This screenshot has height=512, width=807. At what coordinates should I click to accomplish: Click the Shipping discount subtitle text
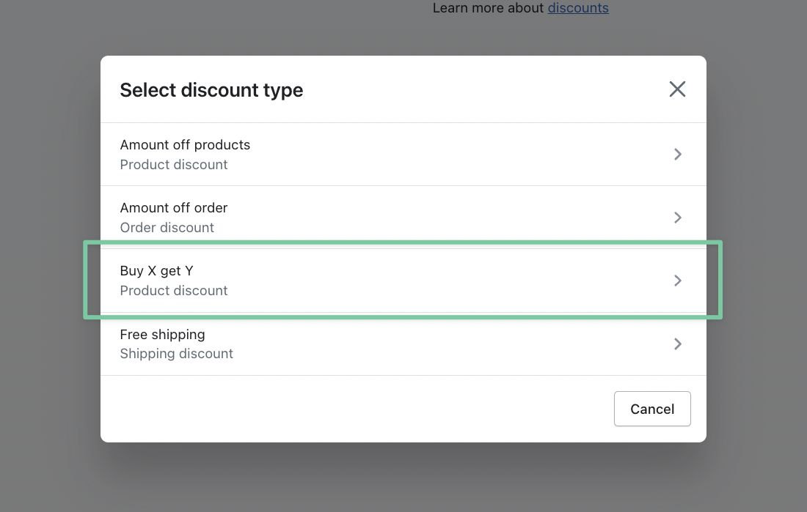pos(177,354)
